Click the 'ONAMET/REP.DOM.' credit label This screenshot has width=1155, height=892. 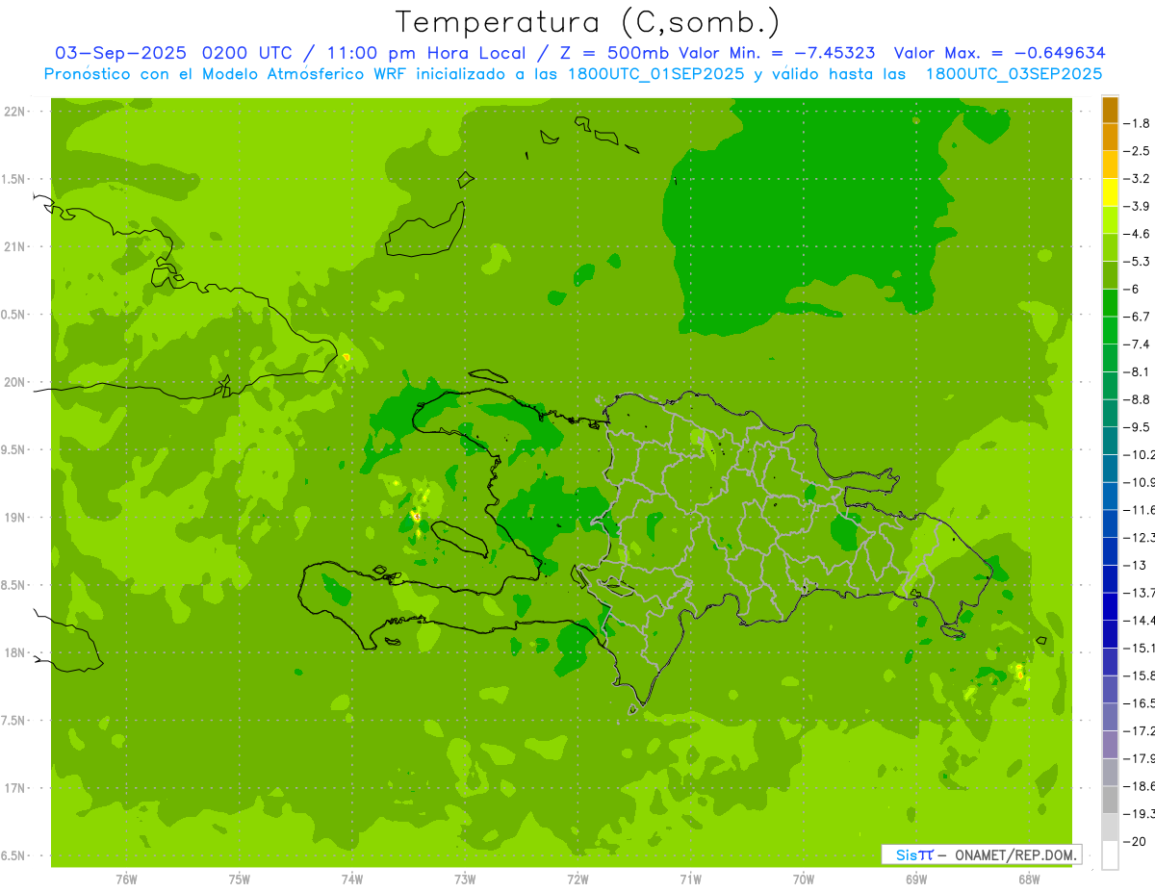[x=1014, y=854]
